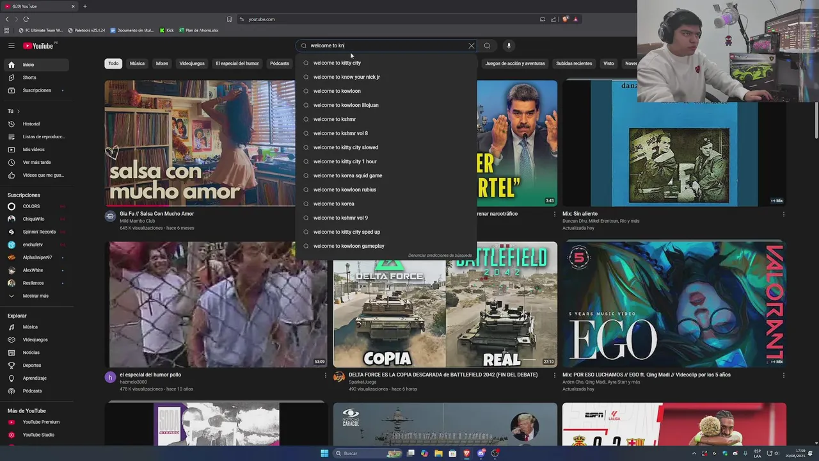Viewport: 819px width, 461px height.
Task: Clear the search box with X
Action: point(472,45)
